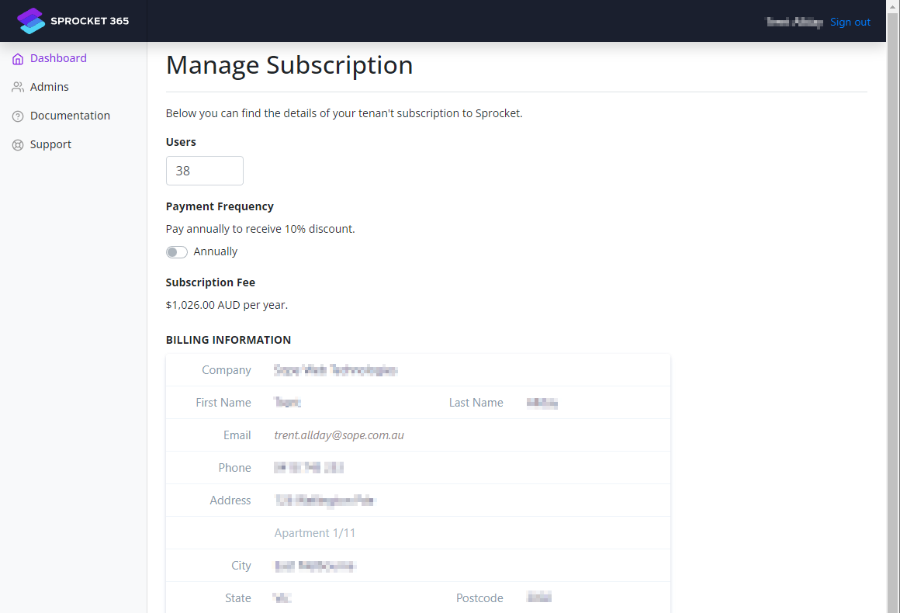Viewport: 900px width, 613px height.
Task: Click the Sprocket 365 logo icon
Action: point(32,21)
